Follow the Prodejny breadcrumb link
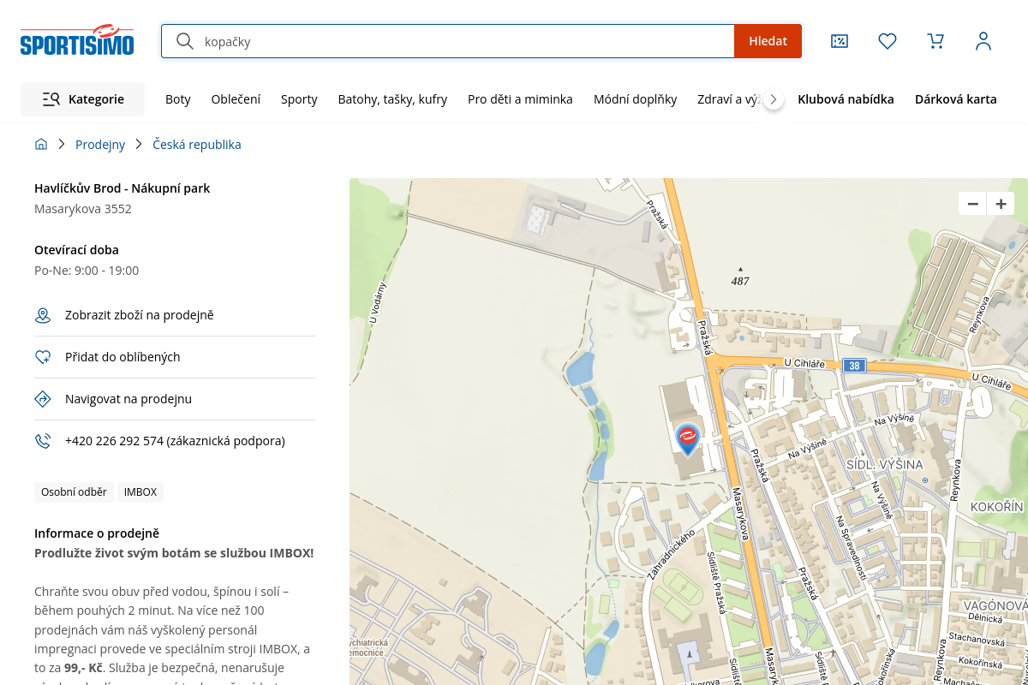Viewport: 1028px width, 685px height. 100,145
